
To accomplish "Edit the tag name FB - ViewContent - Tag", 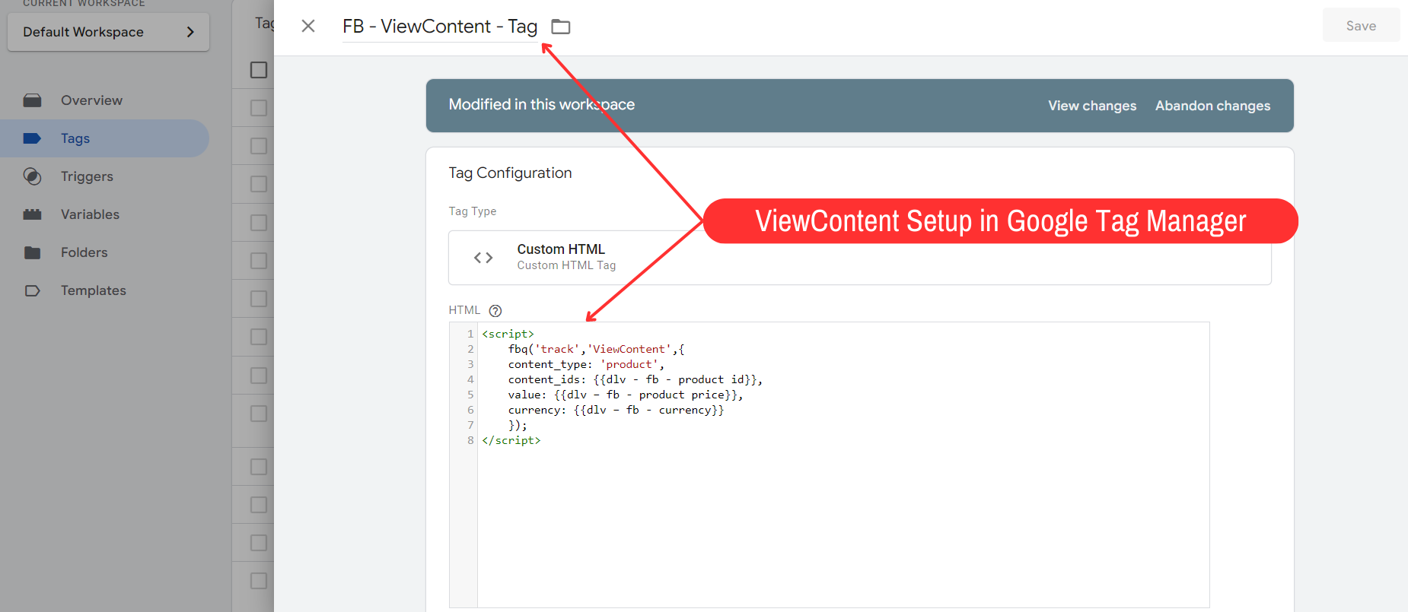I will [x=440, y=27].
